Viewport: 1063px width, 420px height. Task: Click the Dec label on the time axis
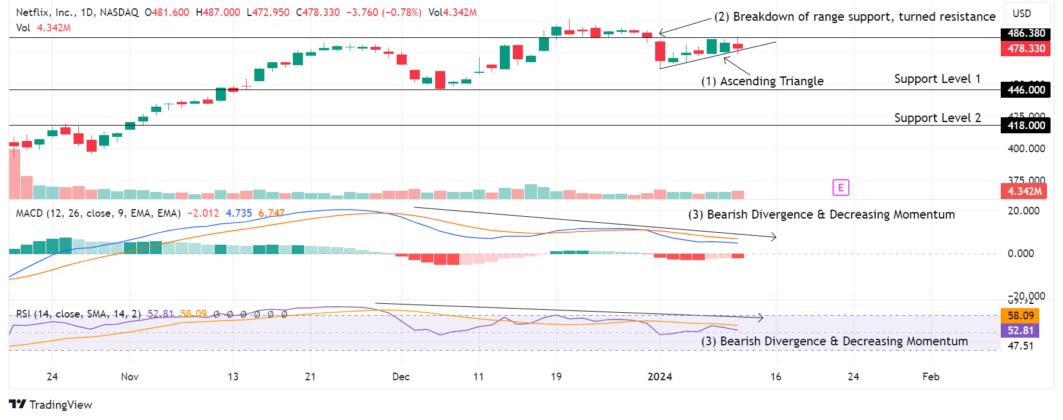pyautogui.click(x=401, y=377)
